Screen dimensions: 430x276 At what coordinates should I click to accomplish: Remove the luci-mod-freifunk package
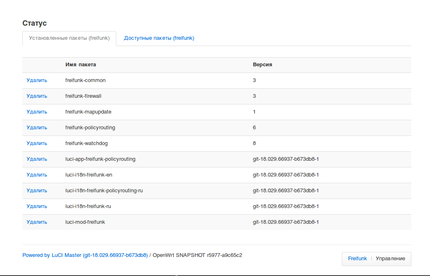37,222
